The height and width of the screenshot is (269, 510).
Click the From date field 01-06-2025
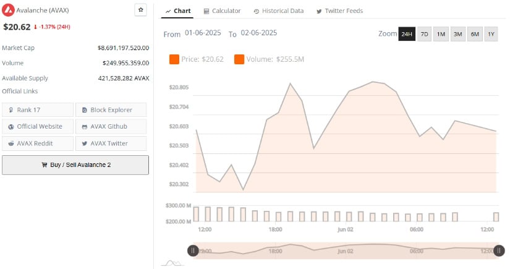[x=203, y=33]
